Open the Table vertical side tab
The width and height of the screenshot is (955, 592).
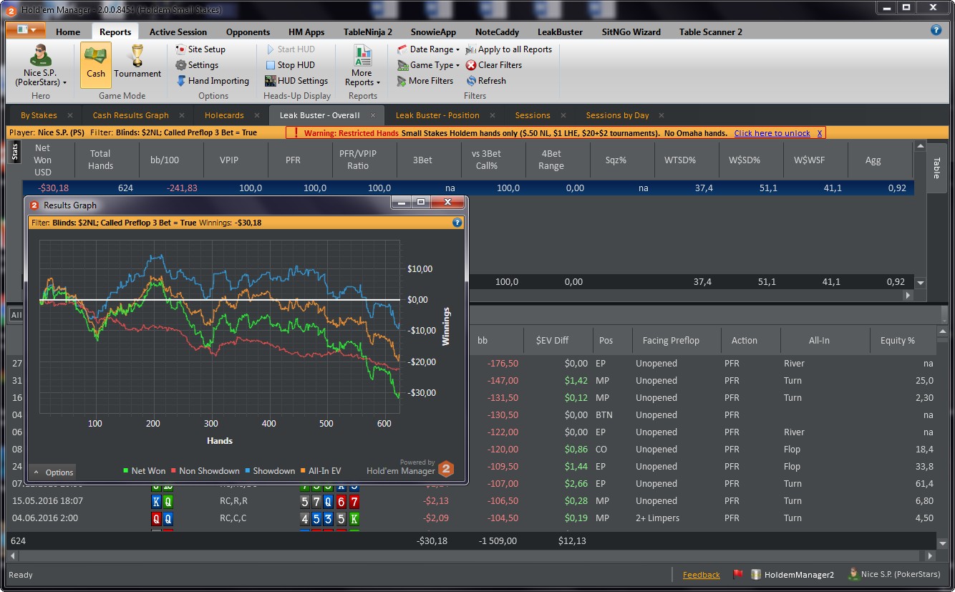936,167
